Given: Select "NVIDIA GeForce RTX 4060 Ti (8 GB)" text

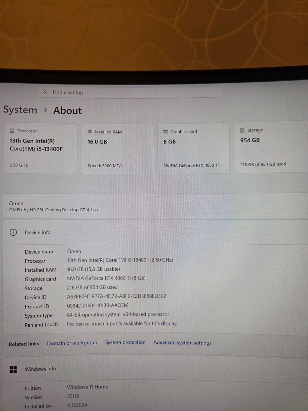Looking at the screenshot, I should click(106, 278).
